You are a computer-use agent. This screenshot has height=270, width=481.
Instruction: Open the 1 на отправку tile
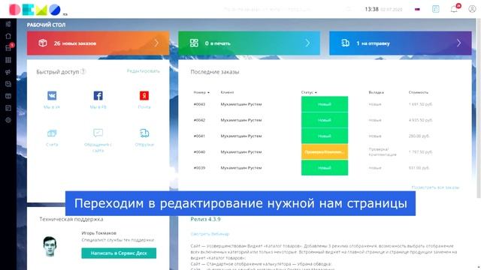[x=401, y=43]
